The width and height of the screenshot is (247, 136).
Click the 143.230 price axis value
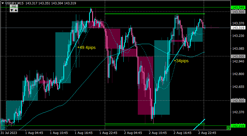(x=238, y=36)
